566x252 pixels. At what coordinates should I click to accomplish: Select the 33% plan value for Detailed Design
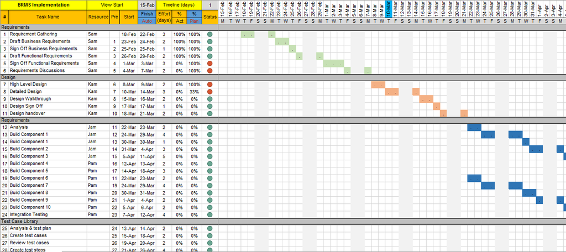194,92
